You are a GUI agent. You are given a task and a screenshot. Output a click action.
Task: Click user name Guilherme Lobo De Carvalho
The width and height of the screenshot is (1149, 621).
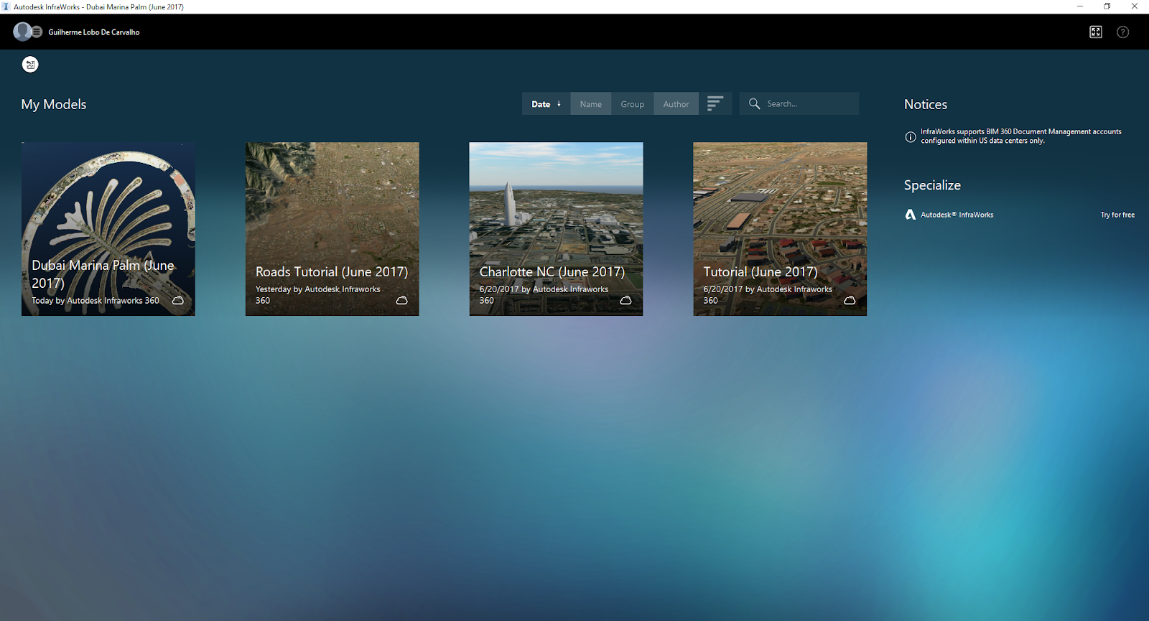click(94, 32)
